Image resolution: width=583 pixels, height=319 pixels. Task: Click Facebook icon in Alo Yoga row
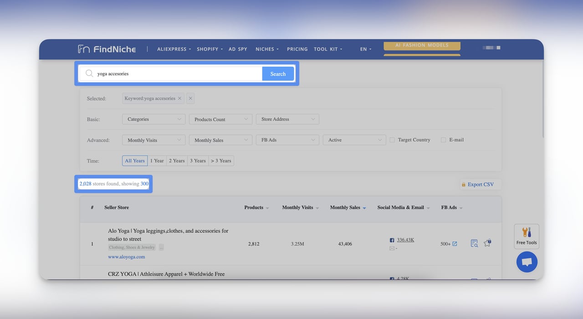click(392, 240)
